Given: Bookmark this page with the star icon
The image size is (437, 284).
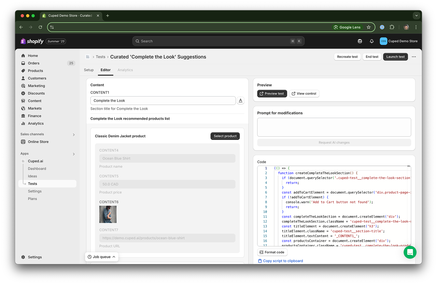Looking at the screenshot, I should (369, 27).
